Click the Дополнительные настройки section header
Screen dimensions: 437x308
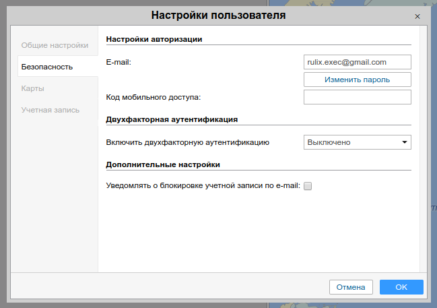tap(163, 164)
